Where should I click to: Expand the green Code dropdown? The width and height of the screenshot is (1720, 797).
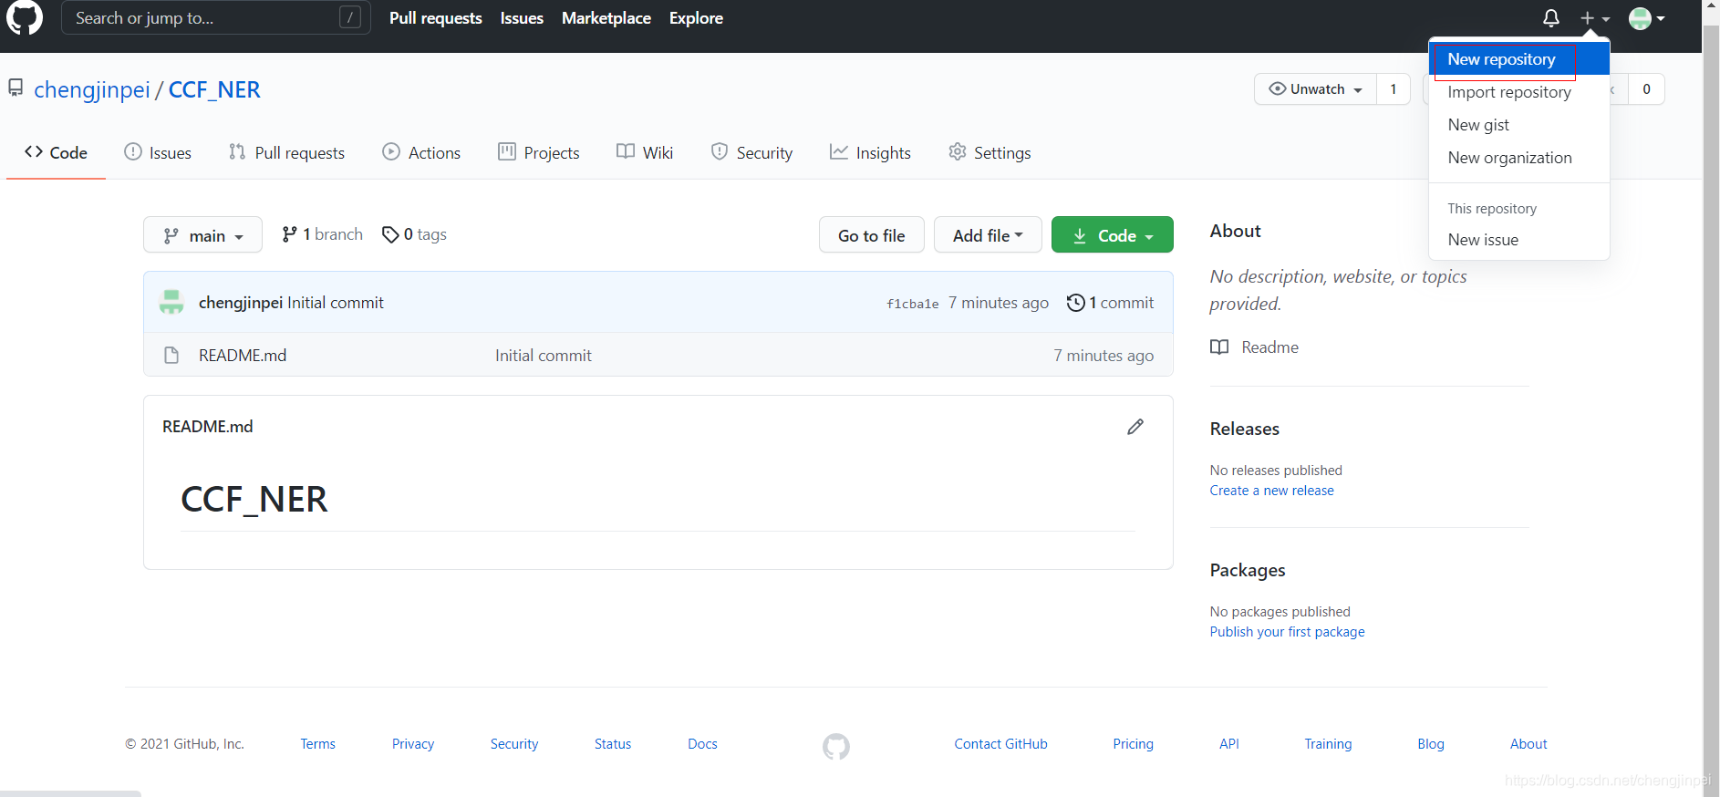pyautogui.click(x=1113, y=235)
